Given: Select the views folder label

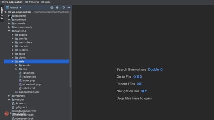Looking at the screenshot, I should [x=22, y=58].
